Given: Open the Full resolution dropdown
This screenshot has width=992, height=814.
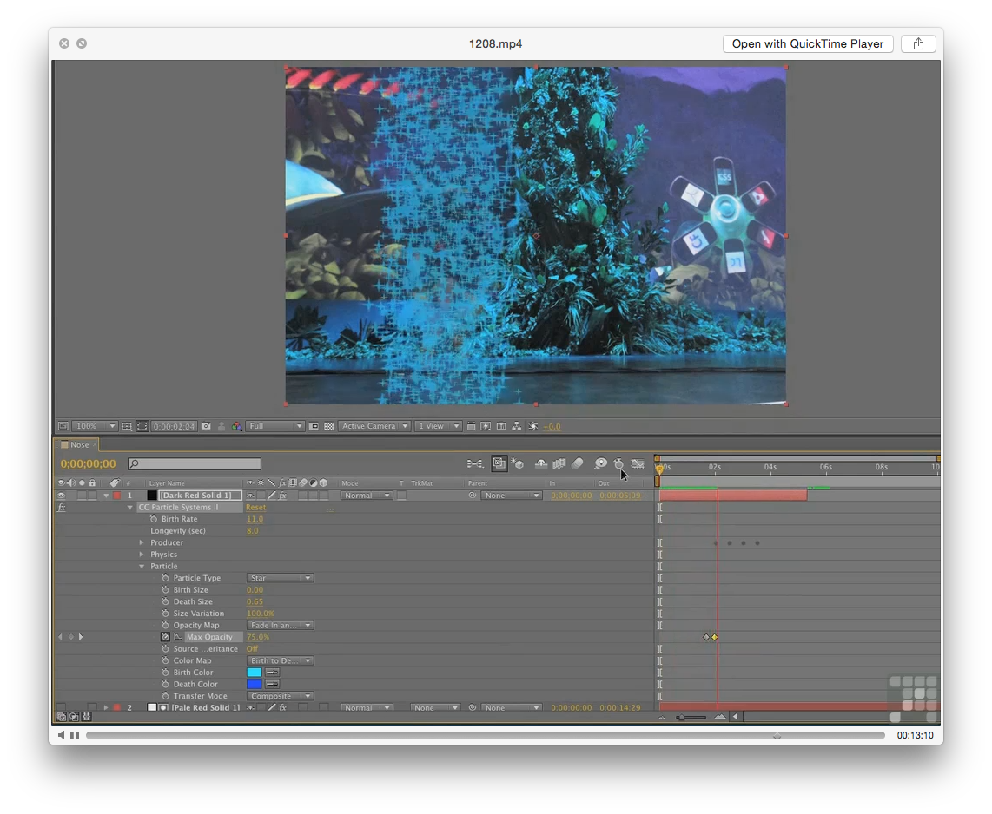Looking at the screenshot, I should tap(275, 427).
